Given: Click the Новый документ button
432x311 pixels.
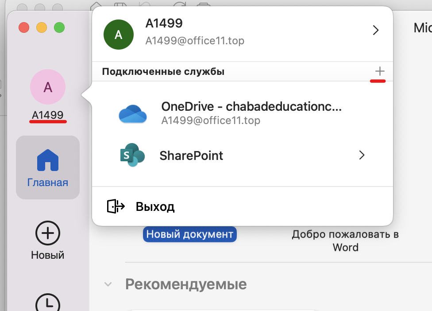Looking at the screenshot, I should pyautogui.click(x=189, y=234).
